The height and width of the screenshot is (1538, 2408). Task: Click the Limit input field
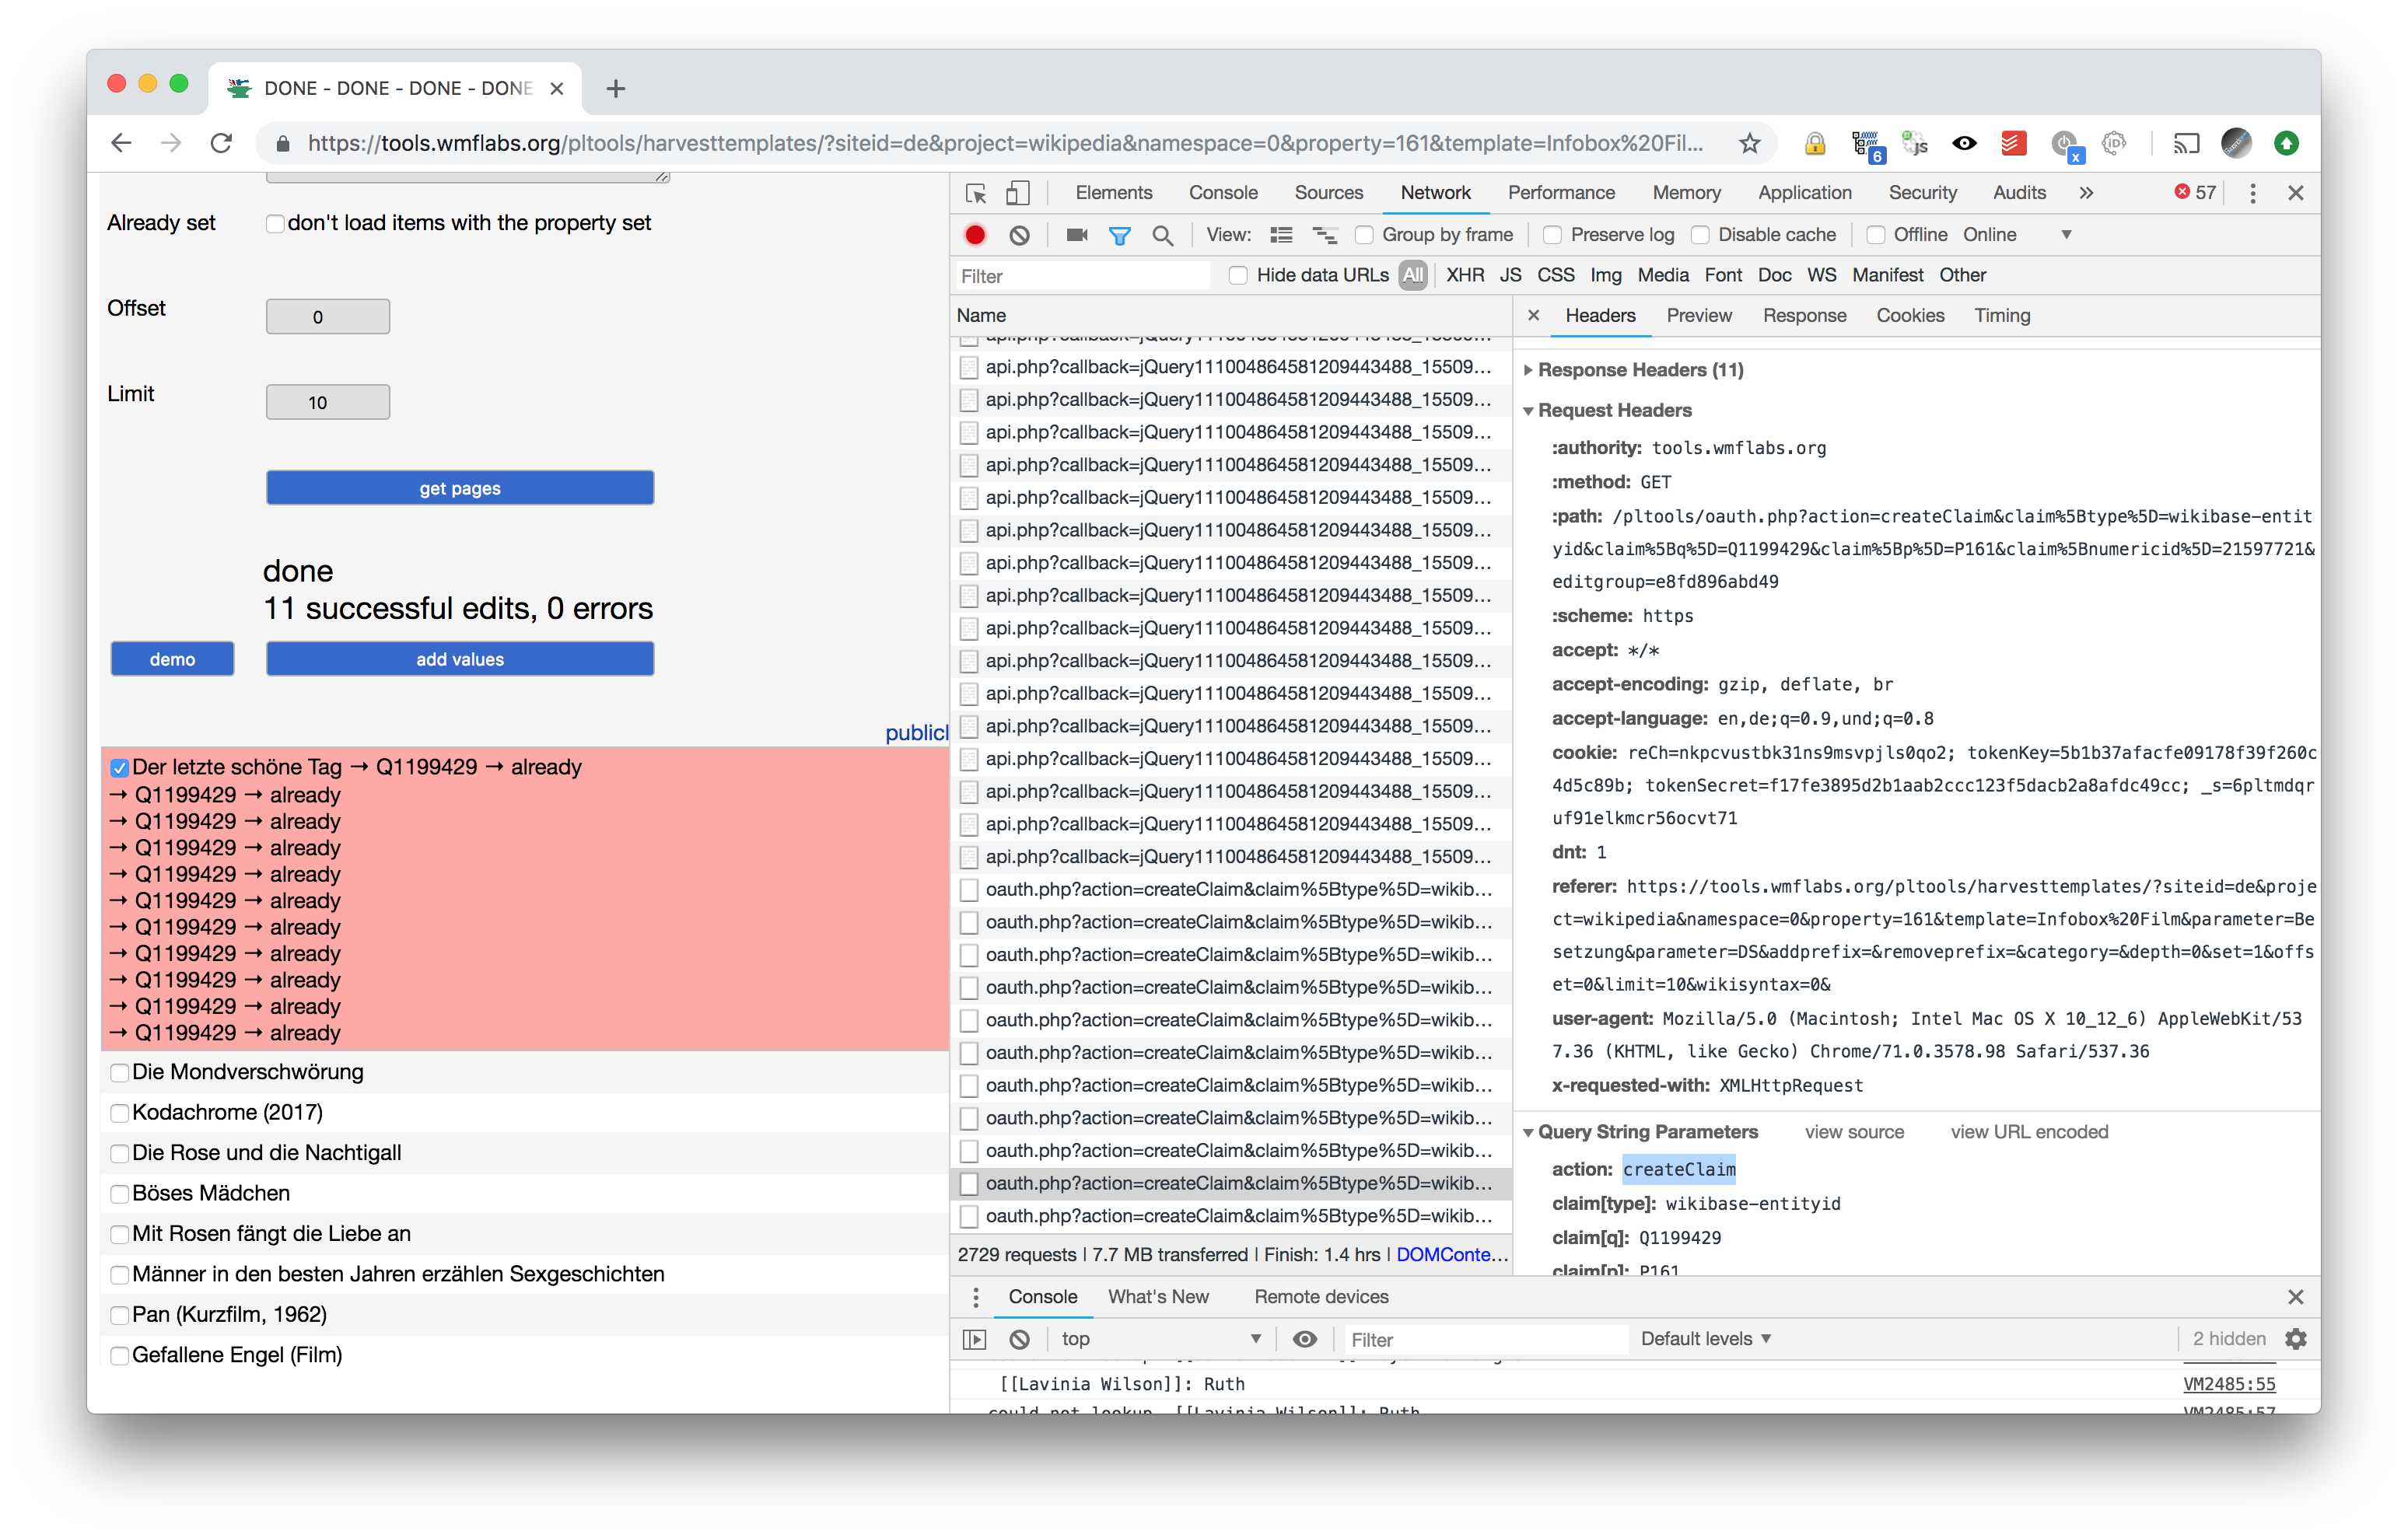(x=328, y=402)
